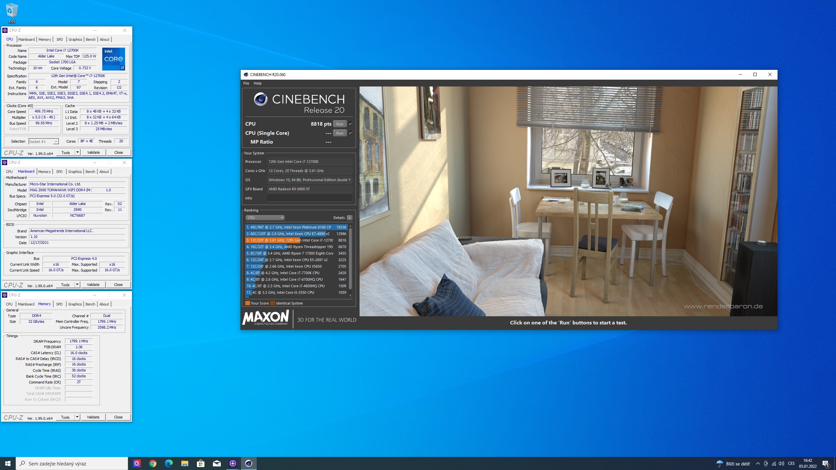Run the multi-core CPU test
The height and width of the screenshot is (470, 836).
point(340,124)
